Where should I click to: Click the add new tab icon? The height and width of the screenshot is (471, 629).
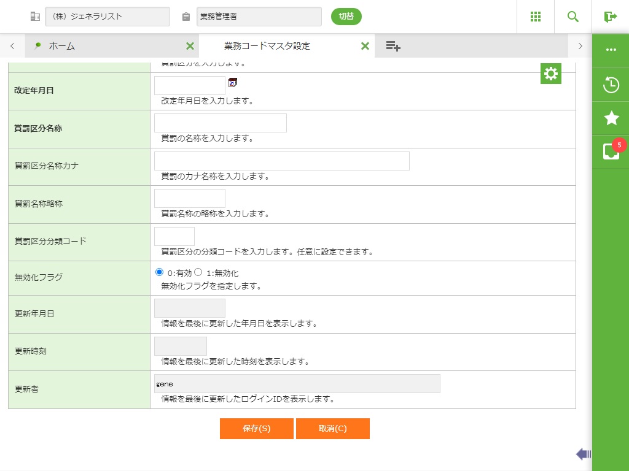point(393,46)
